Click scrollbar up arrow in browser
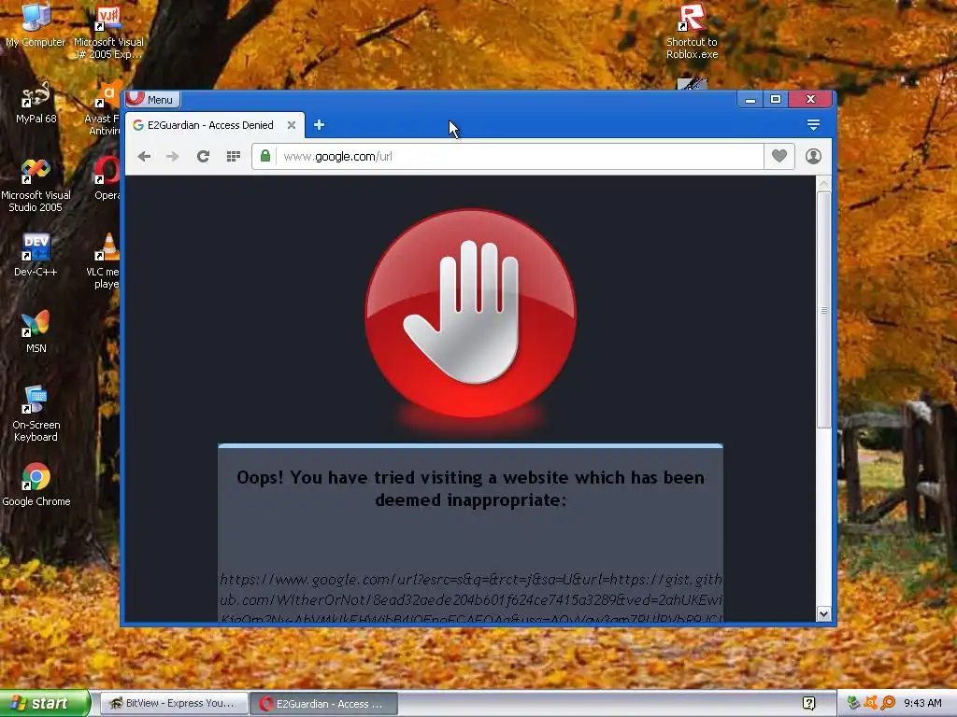The image size is (957, 717). pyautogui.click(x=823, y=184)
